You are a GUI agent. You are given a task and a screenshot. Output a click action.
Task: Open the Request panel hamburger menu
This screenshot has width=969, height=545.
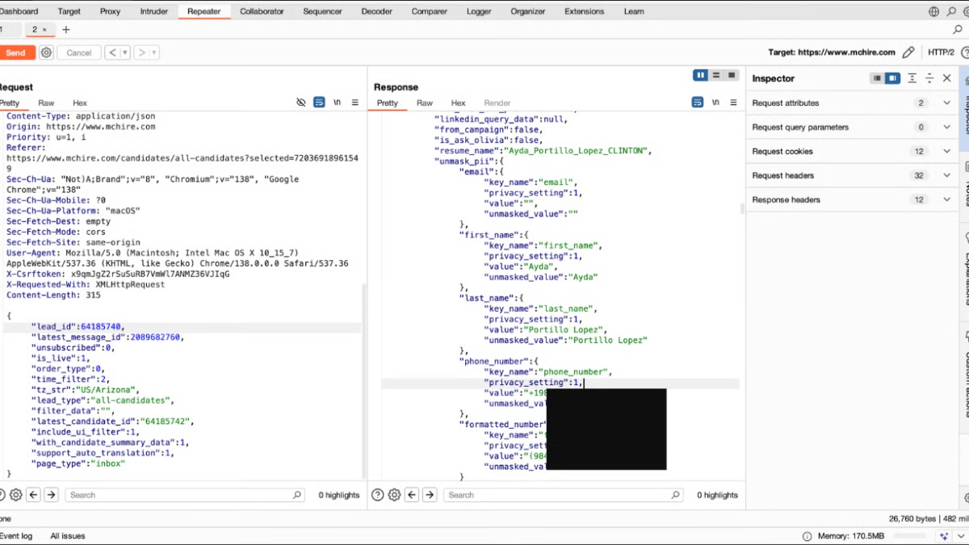[x=354, y=103]
